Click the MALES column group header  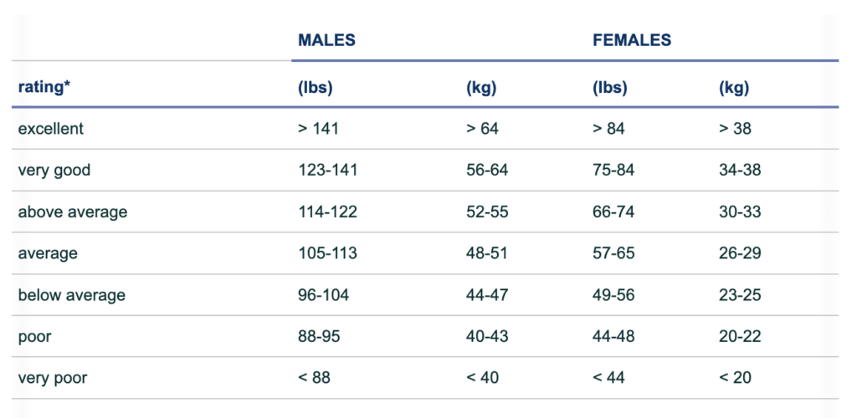326,40
